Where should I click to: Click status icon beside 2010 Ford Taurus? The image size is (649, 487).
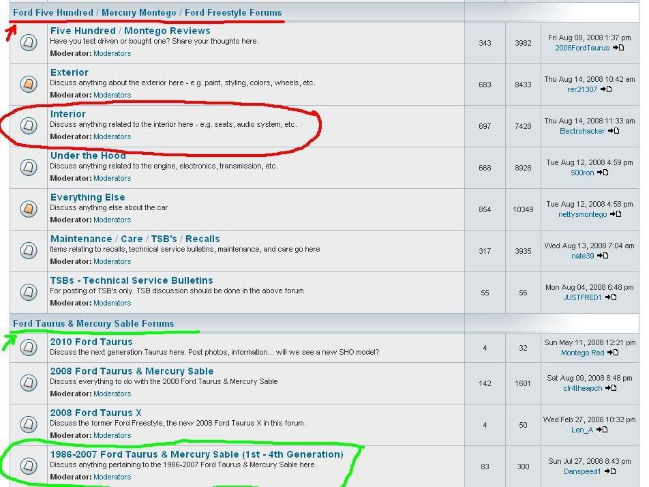tap(29, 347)
